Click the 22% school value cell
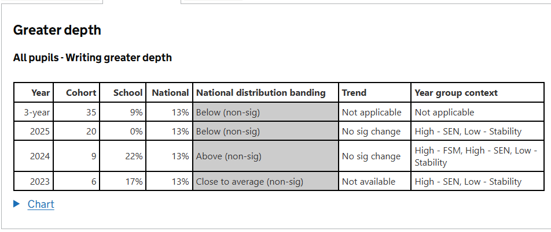Viewport: 551px width, 232px height. click(x=134, y=156)
